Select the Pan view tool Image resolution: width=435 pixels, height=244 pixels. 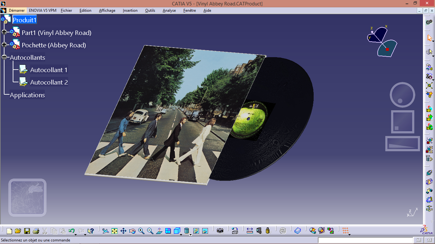(124, 231)
